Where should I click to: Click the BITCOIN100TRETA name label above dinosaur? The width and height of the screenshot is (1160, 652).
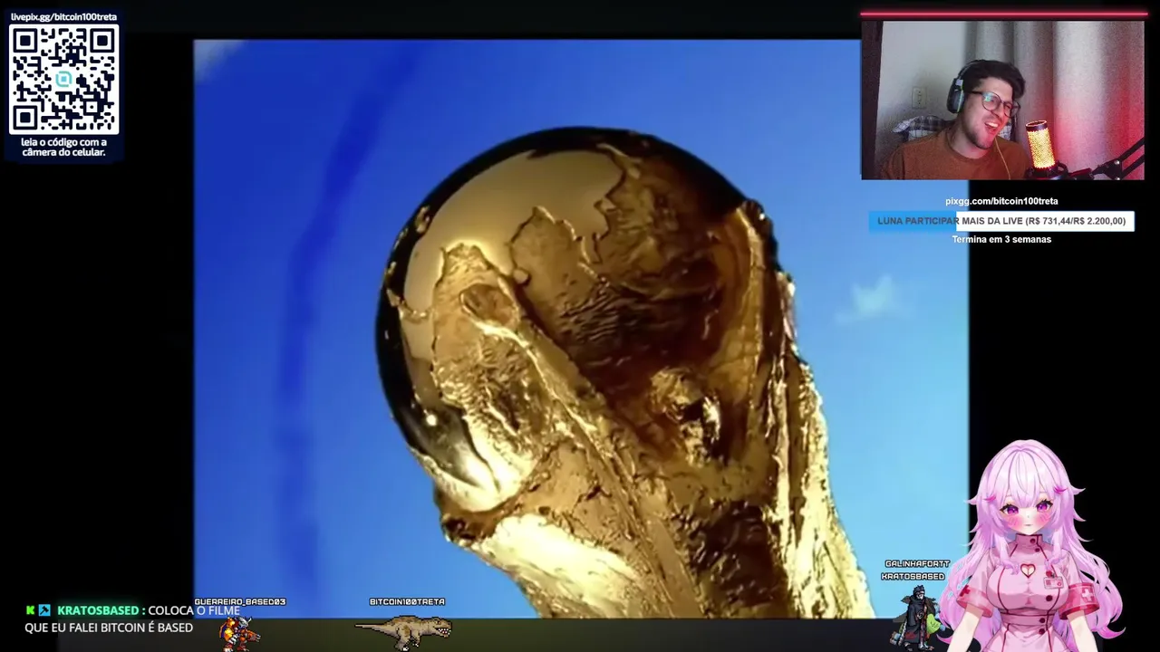(x=407, y=601)
